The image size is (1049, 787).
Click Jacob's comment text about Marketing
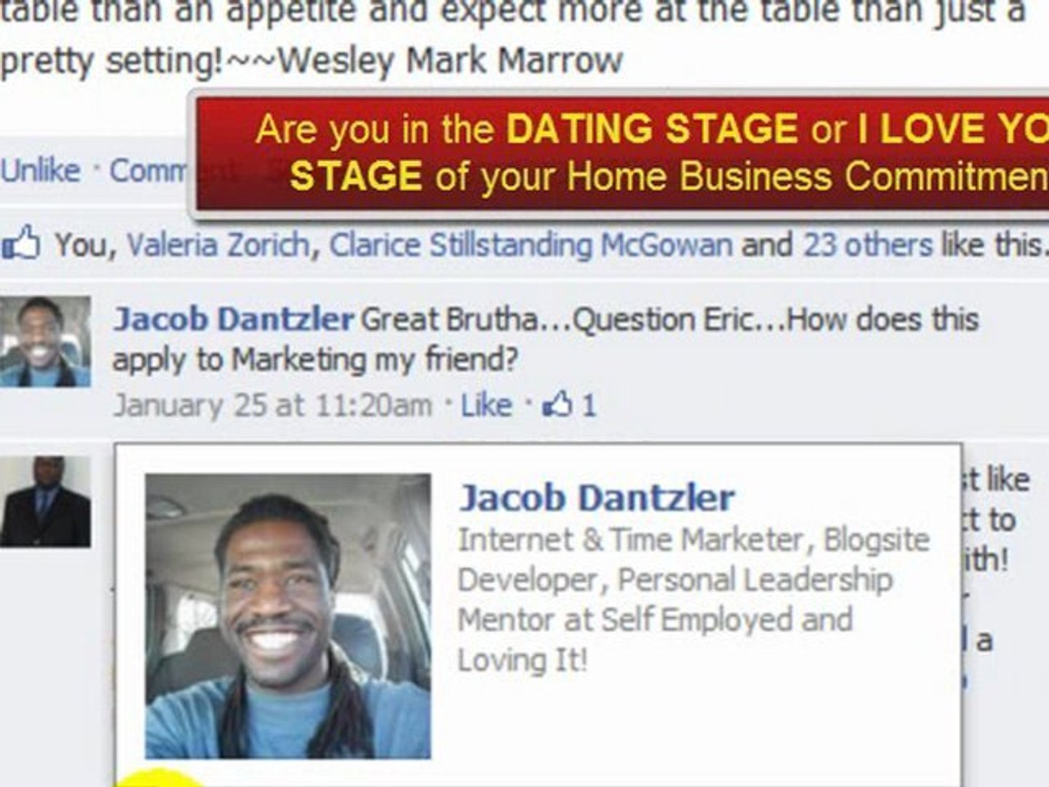(x=546, y=339)
